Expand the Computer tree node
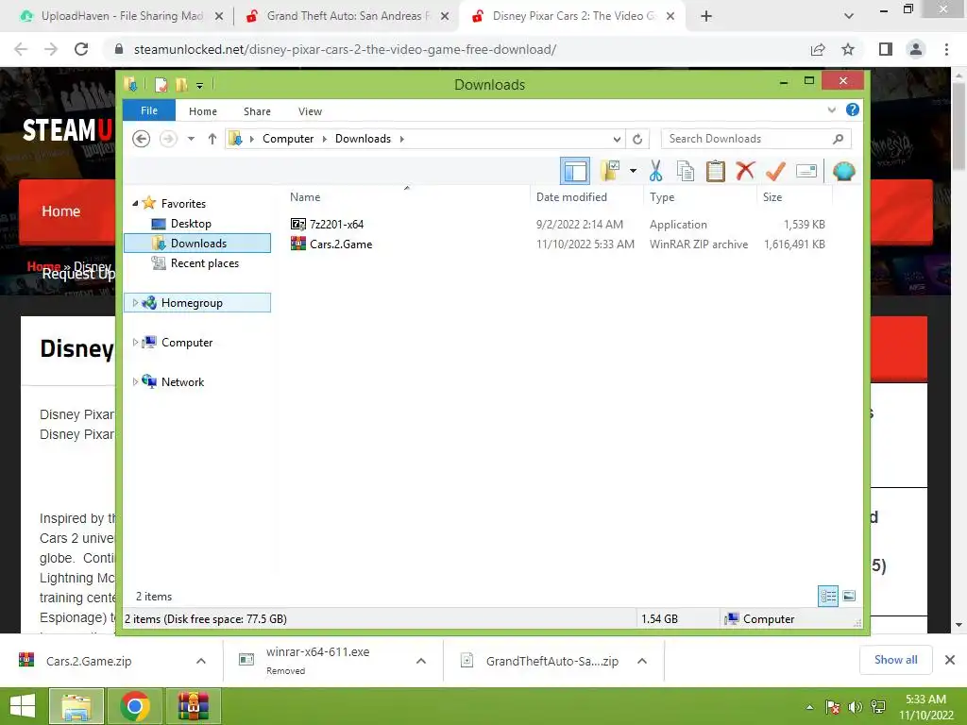The width and height of the screenshot is (967, 725). (135, 342)
